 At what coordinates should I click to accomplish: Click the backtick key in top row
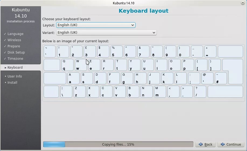pos(50,51)
